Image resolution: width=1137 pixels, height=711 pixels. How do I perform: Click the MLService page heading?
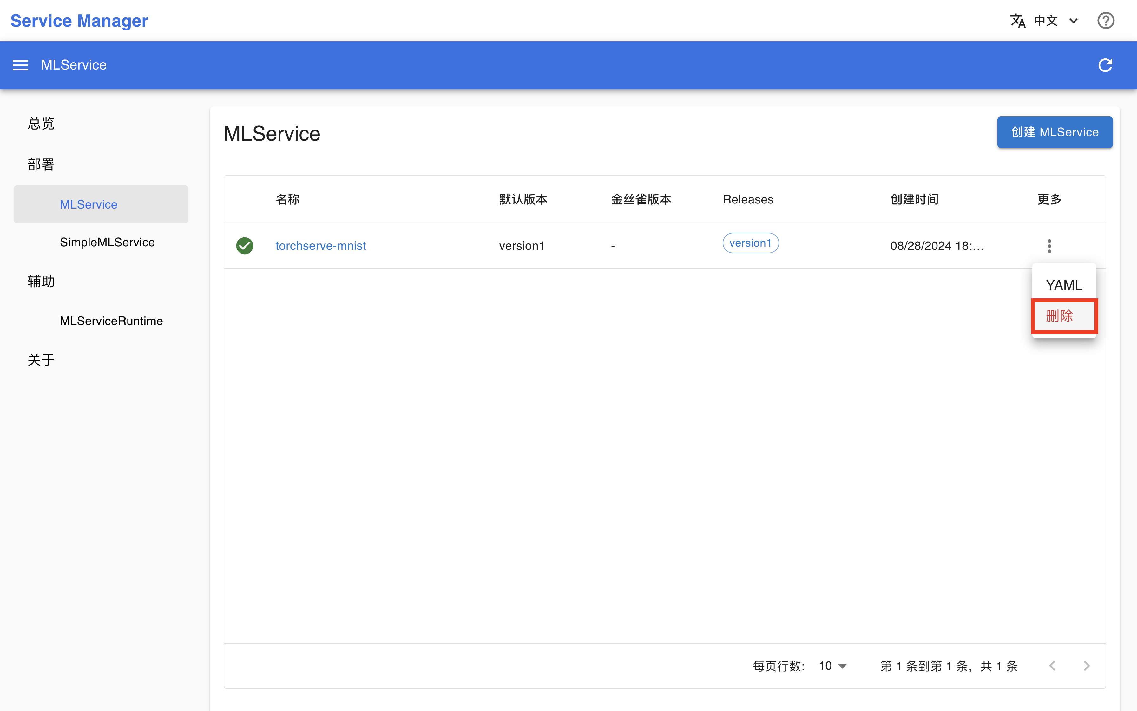pyautogui.click(x=272, y=134)
